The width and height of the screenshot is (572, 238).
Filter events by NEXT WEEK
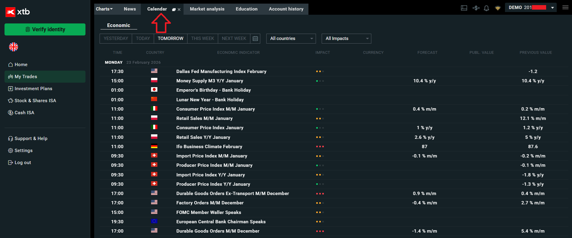tap(234, 38)
